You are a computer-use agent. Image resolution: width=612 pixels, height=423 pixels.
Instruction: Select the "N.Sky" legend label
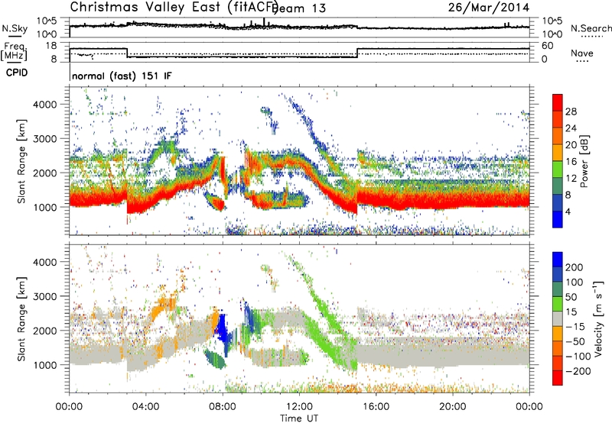coord(15,28)
